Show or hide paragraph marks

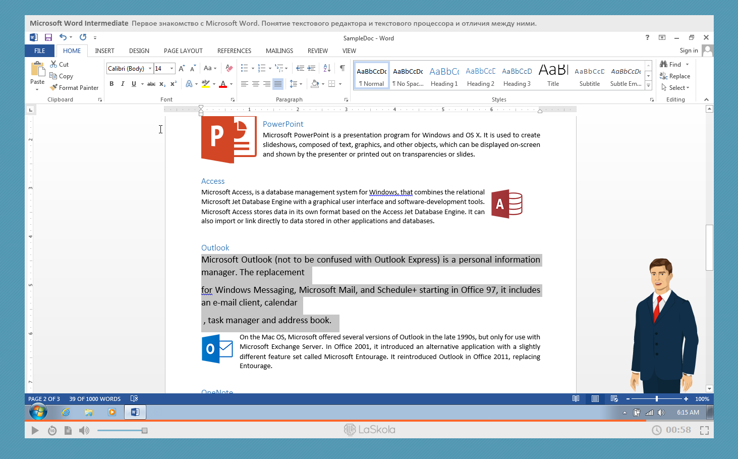click(x=343, y=68)
